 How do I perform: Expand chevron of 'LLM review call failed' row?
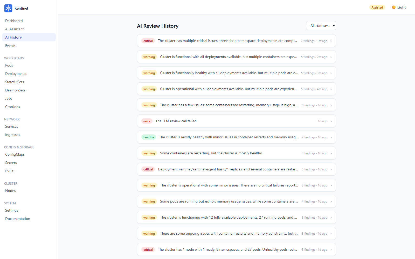[x=331, y=121]
